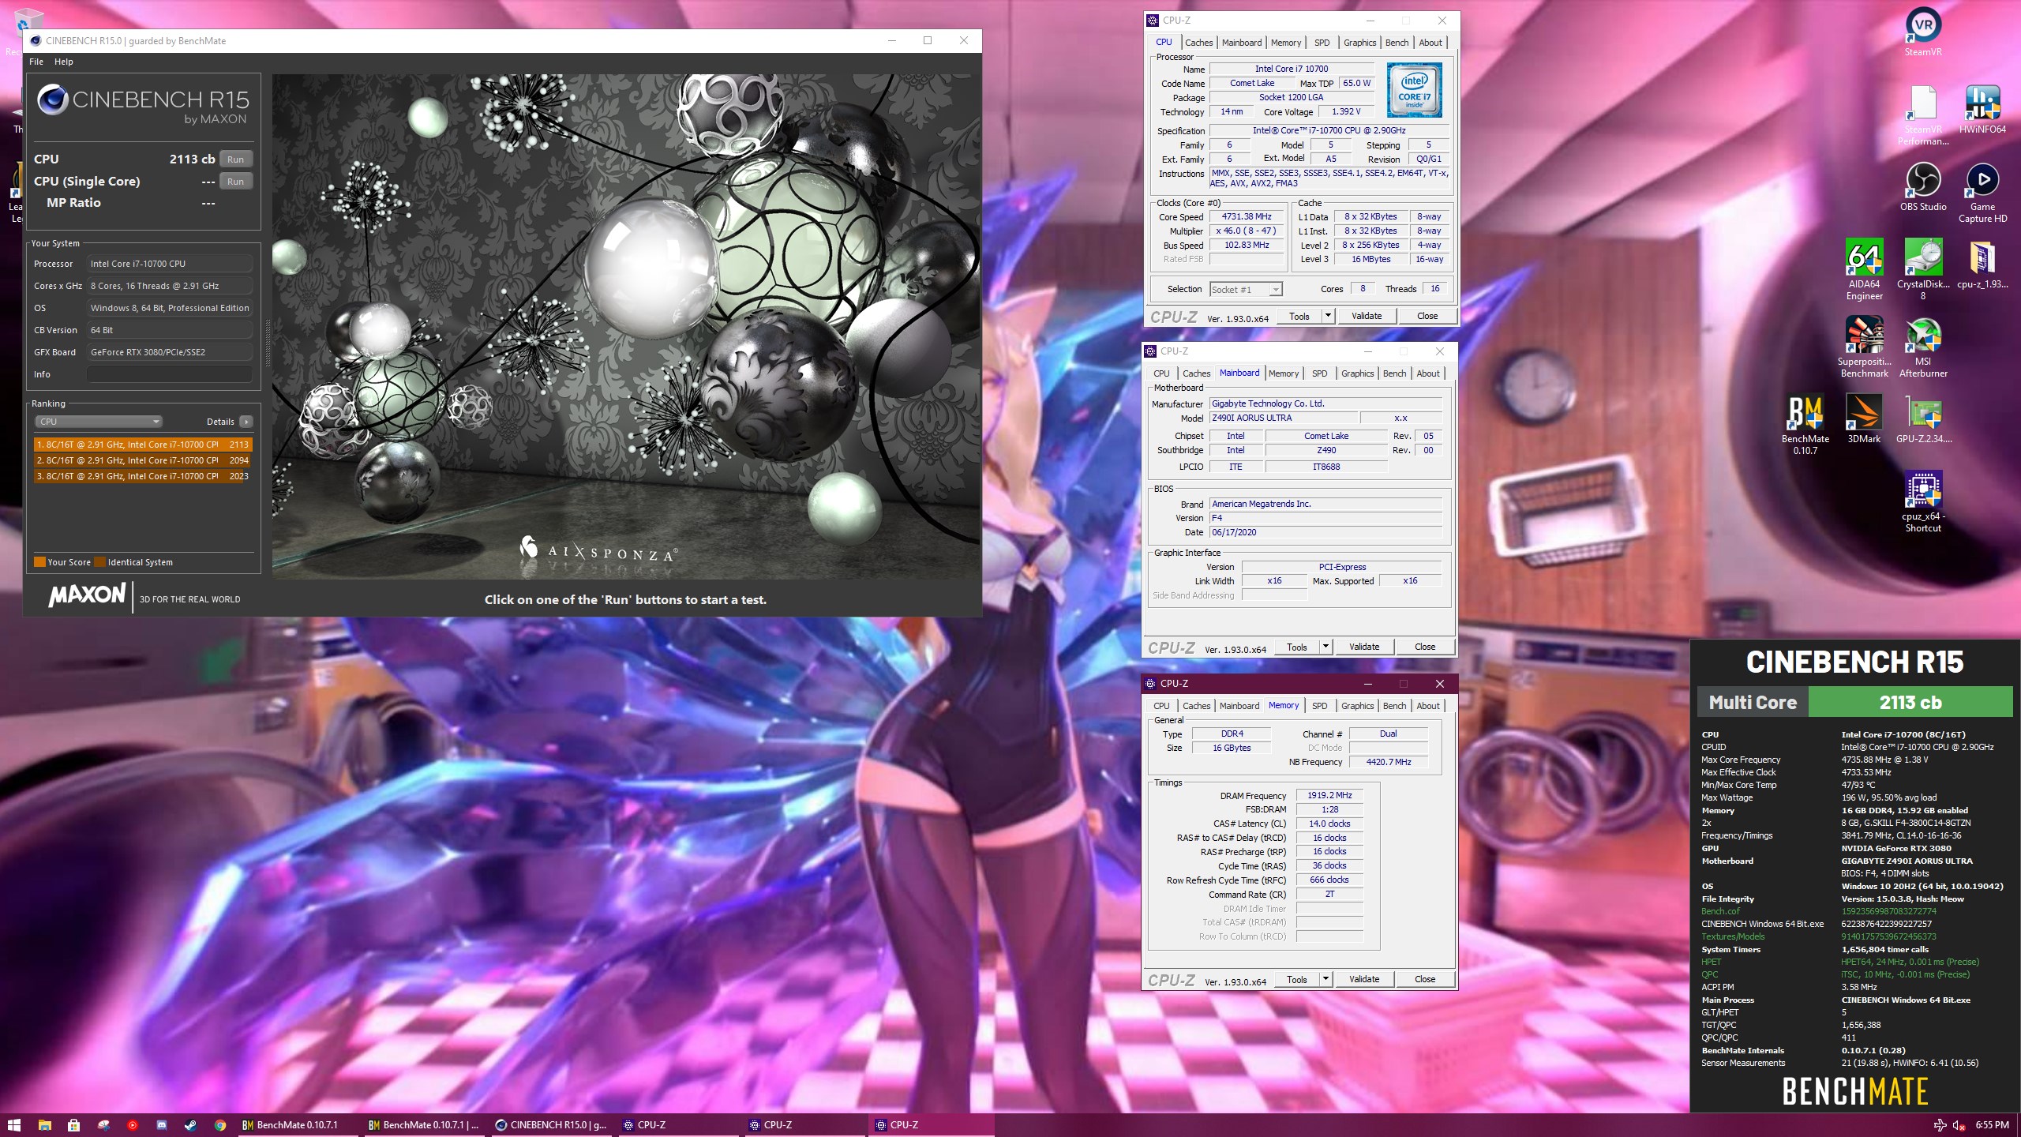2021x1137 pixels.
Task: Open Tools dropdown arrow in Mainboard window
Action: (1325, 647)
